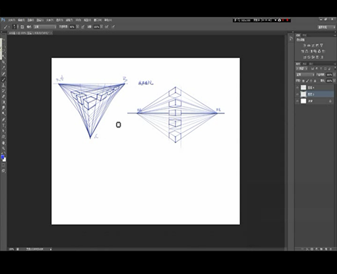The width and height of the screenshot is (337, 274).
Task: Select the Hand tool
Action: tap(4, 142)
